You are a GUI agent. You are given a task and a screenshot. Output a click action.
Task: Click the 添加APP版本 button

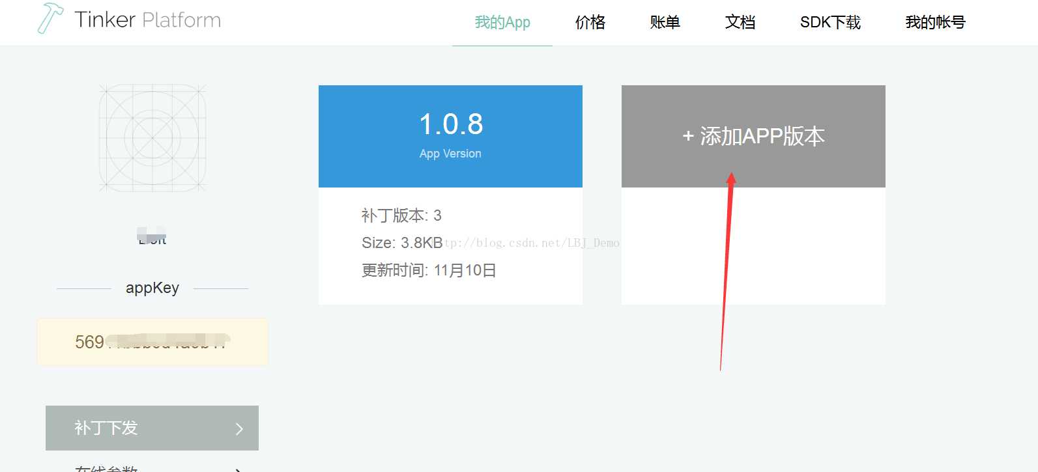tap(753, 136)
